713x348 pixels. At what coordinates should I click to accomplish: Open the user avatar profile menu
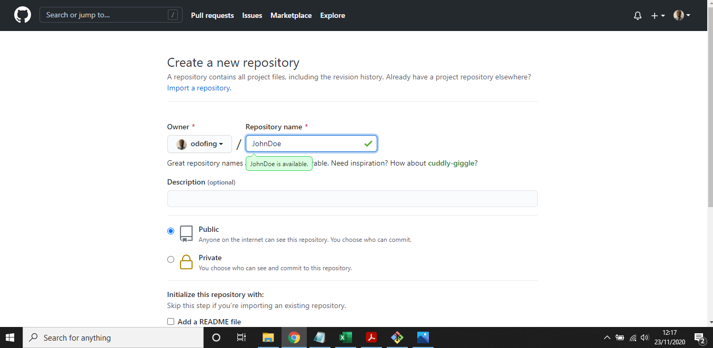pyautogui.click(x=682, y=16)
